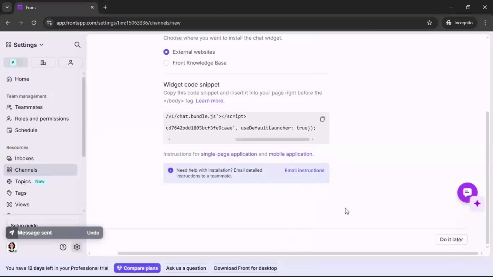Select the company building settings icon
The height and width of the screenshot is (277, 493).
(x=43, y=62)
